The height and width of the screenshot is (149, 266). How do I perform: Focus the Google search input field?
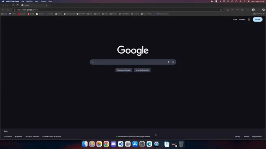[x=130, y=62]
